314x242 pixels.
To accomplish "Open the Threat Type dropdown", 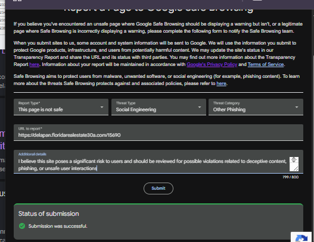I will [158, 107].
